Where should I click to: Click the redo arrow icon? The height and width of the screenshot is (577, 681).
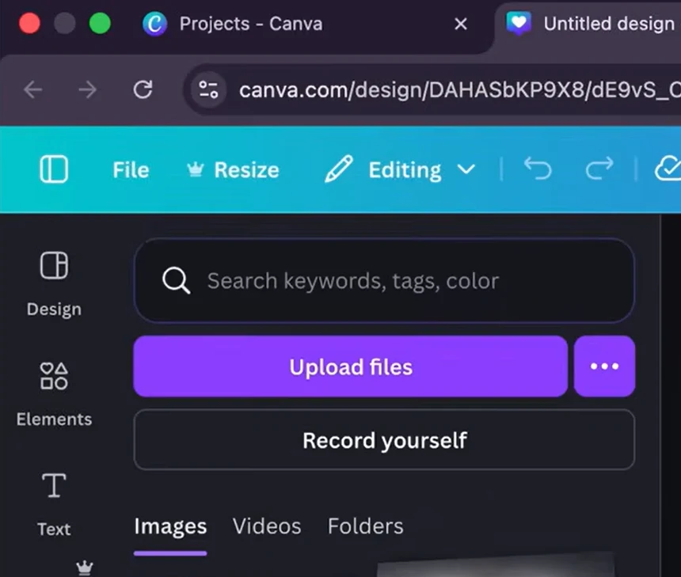click(599, 169)
